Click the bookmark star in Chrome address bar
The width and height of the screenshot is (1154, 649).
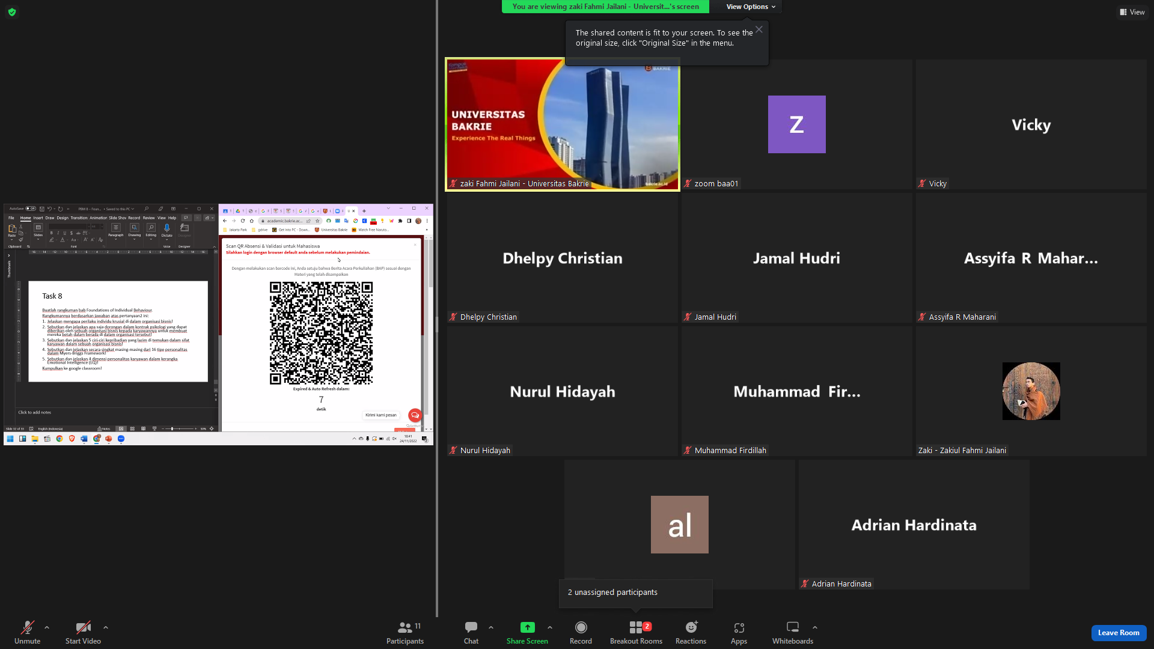[317, 221]
